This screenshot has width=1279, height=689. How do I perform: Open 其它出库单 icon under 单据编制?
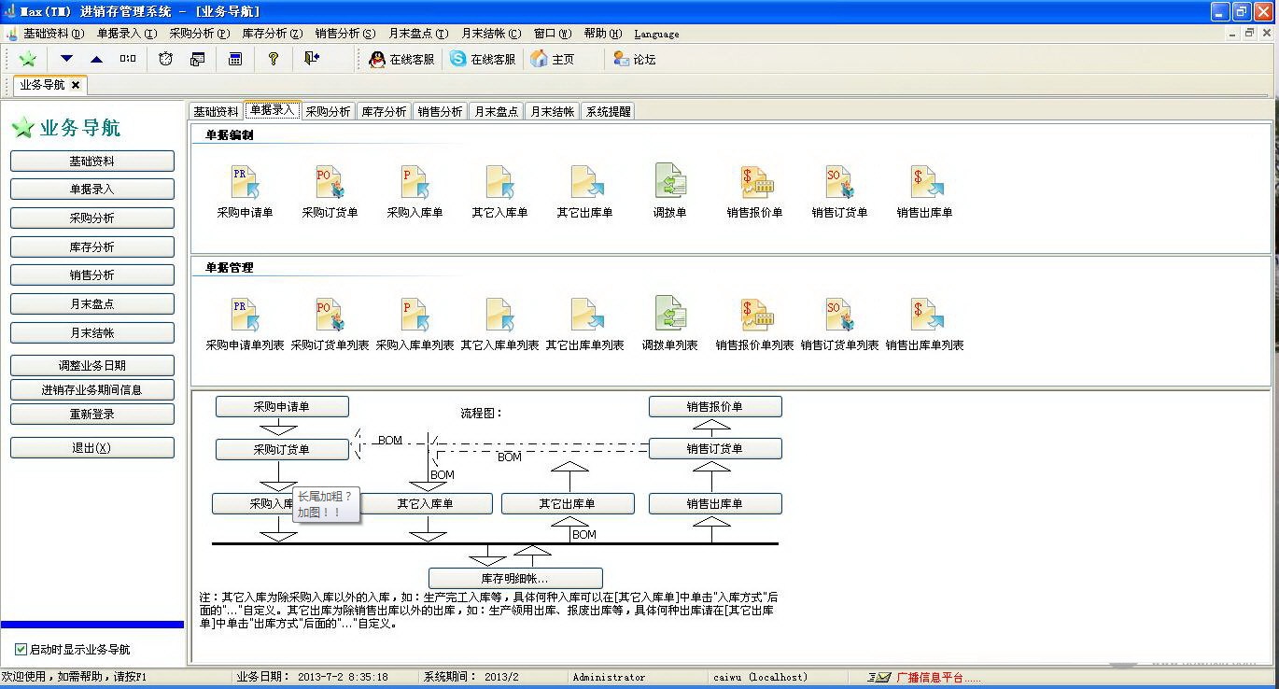585,182
